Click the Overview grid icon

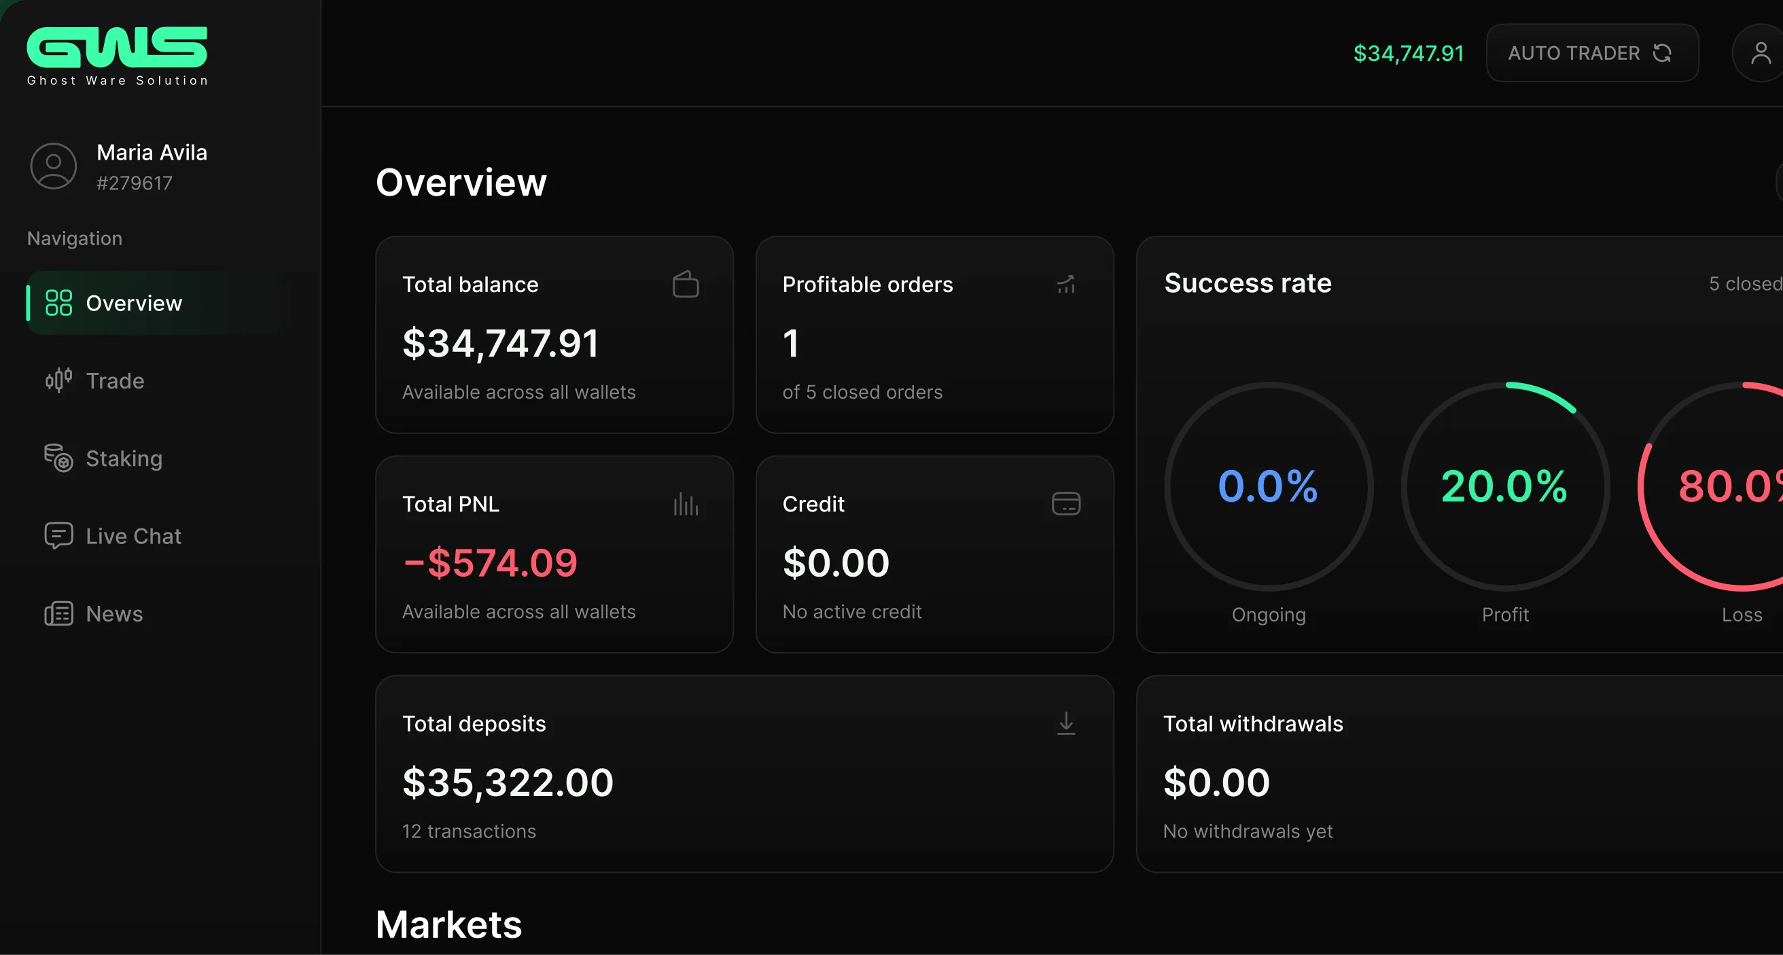coord(59,303)
